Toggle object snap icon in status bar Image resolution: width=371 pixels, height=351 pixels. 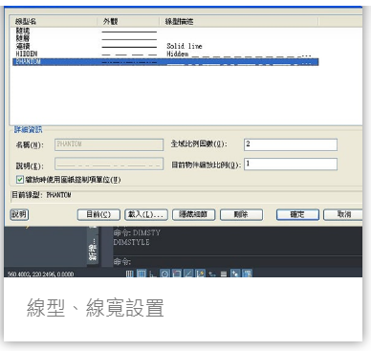tap(177, 274)
